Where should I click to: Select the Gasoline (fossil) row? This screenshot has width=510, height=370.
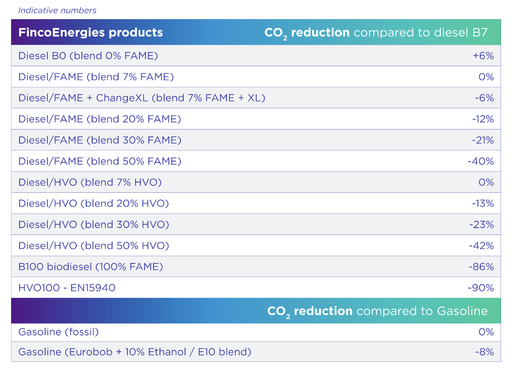click(58, 332)
